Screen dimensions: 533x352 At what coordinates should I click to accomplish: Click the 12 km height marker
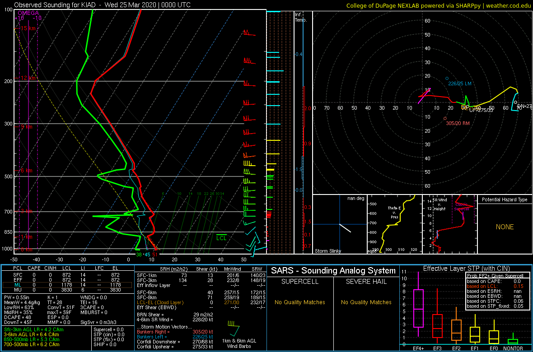(25, 78)
